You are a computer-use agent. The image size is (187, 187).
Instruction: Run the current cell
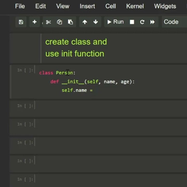[x=115, y=22]
